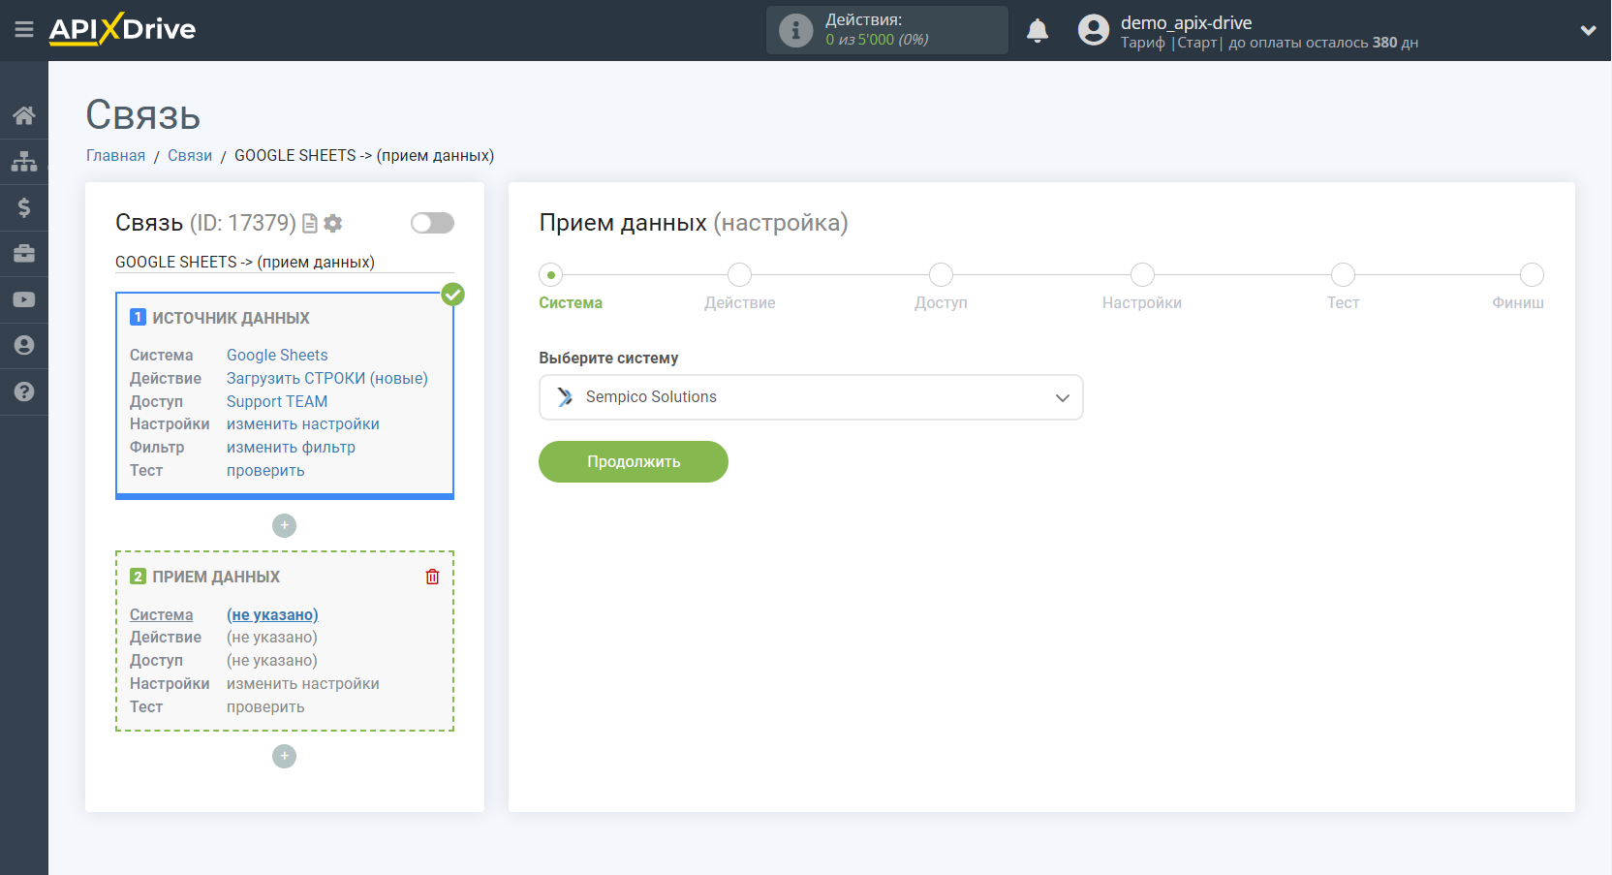Expand the account menu chevron
This screenshot has height=875, width=1612.
[x=1588, y=30]
